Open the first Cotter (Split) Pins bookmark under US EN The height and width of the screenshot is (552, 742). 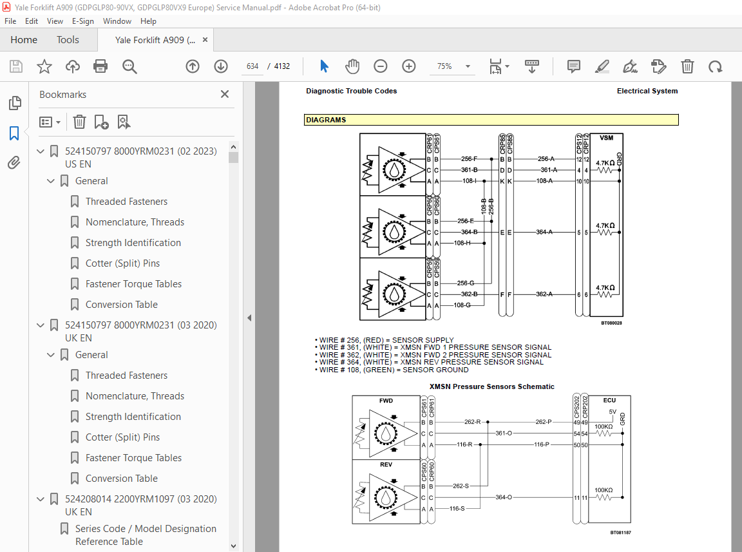[122, 263]
